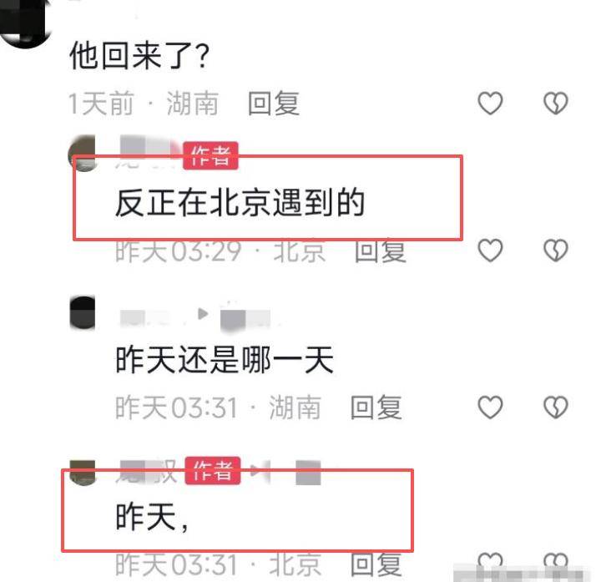Dislike the comment 昨天还是哪一天
Image resolution: width=601 pixels, height=582 pixels.
[555, 407]
